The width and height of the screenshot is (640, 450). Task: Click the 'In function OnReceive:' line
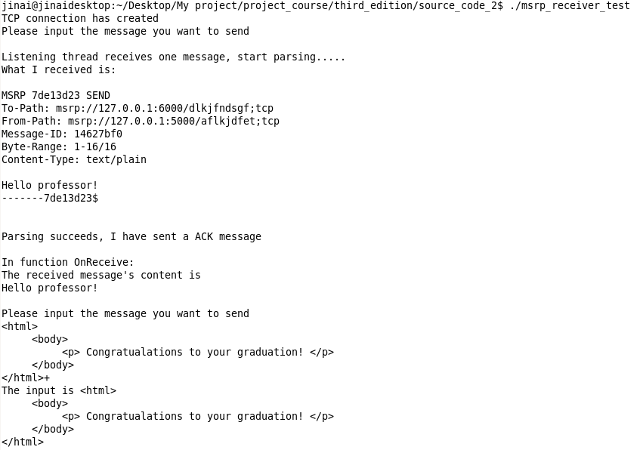tap(68, 262)
